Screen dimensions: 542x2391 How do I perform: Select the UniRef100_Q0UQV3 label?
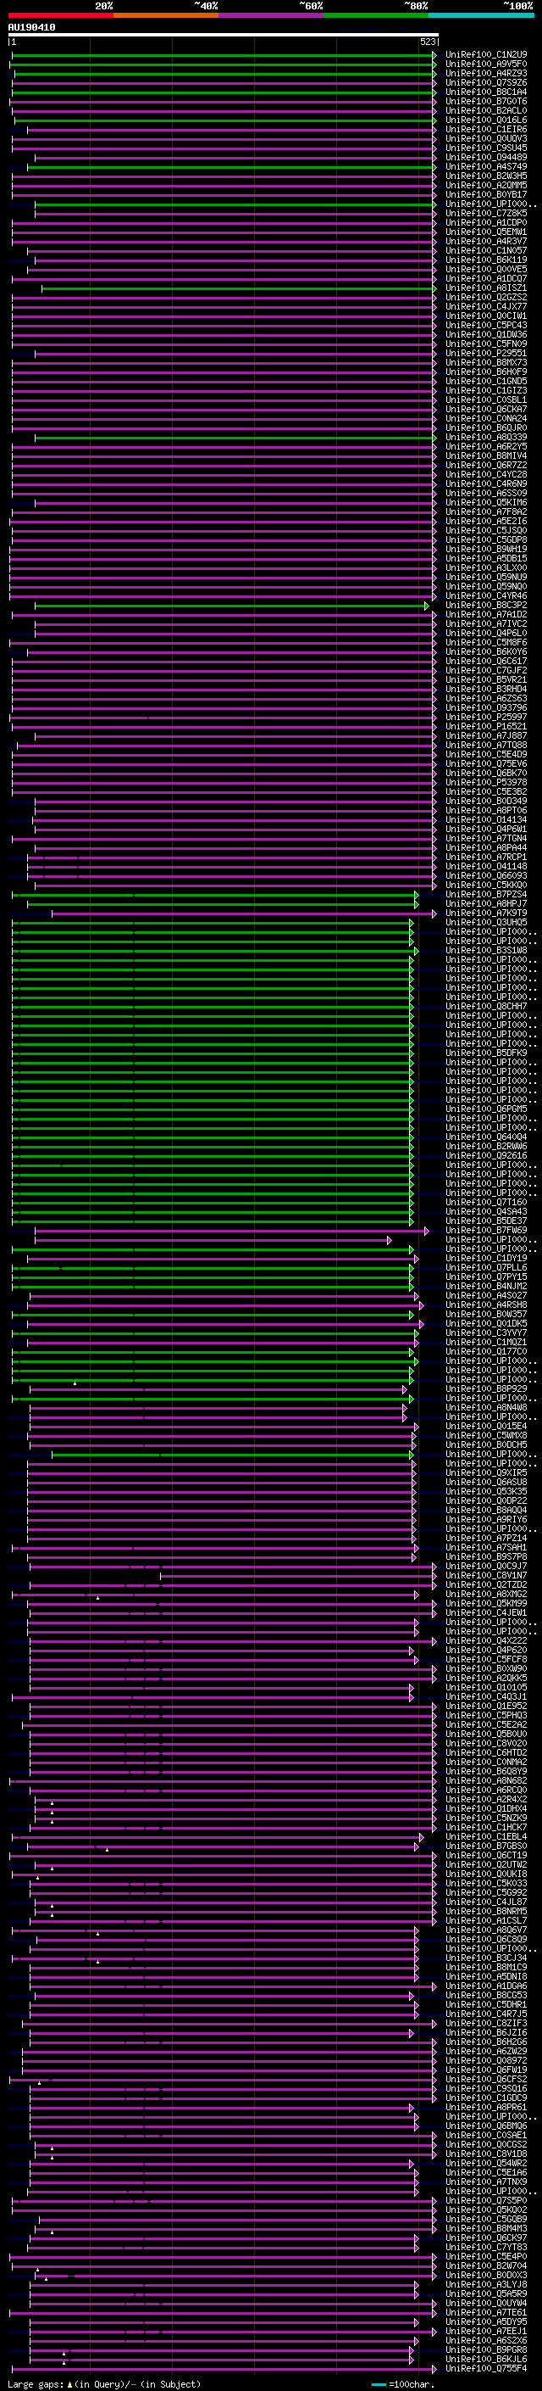click(x=486, y=138)
